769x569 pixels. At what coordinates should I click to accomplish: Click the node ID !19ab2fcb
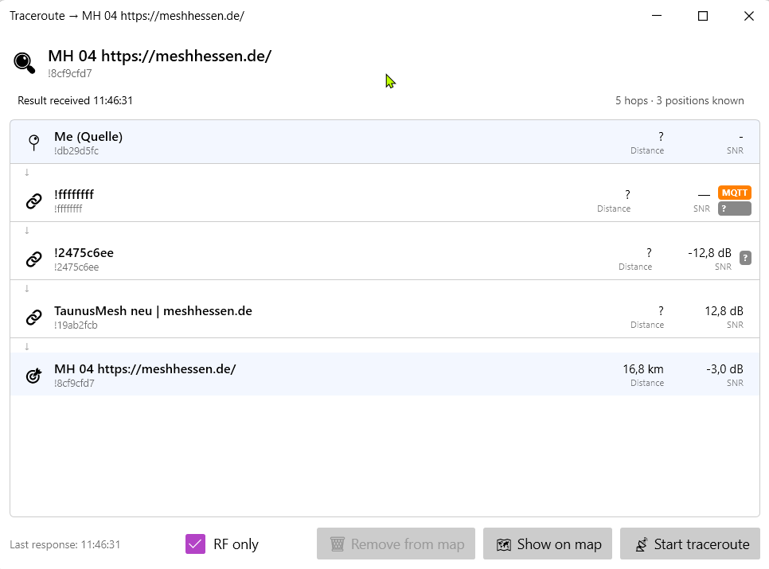76,325
